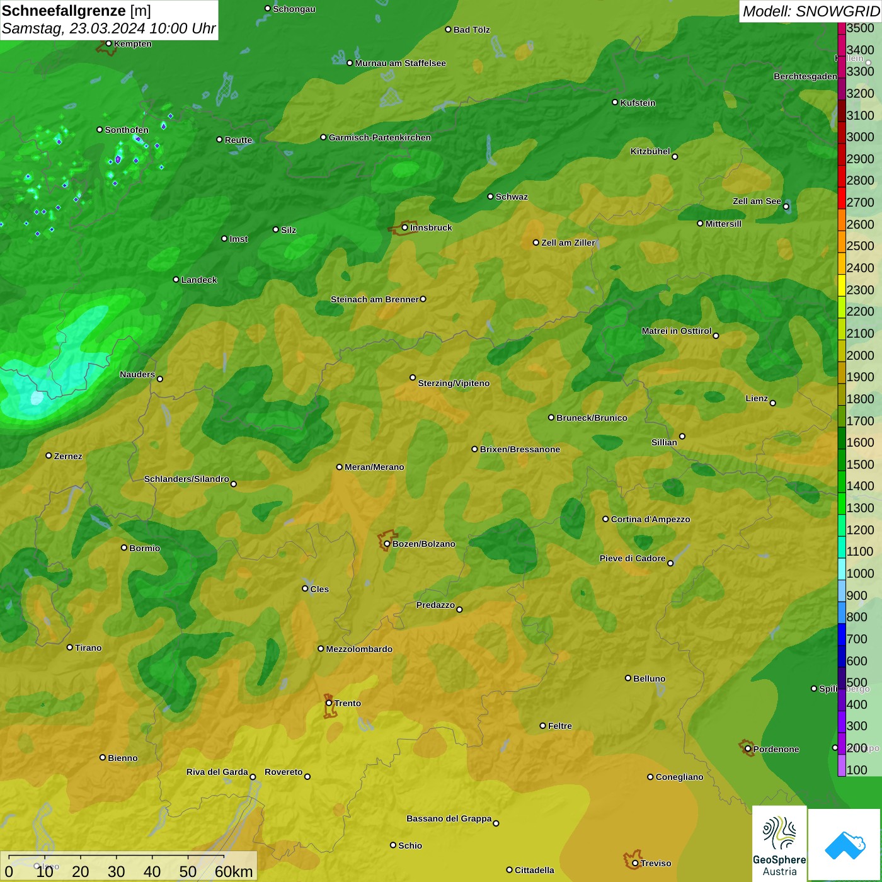Click the "Cortina d'Ampezzo" label
Image resolution: width=882 pixels, height=882 pixels.
[651, 519]
